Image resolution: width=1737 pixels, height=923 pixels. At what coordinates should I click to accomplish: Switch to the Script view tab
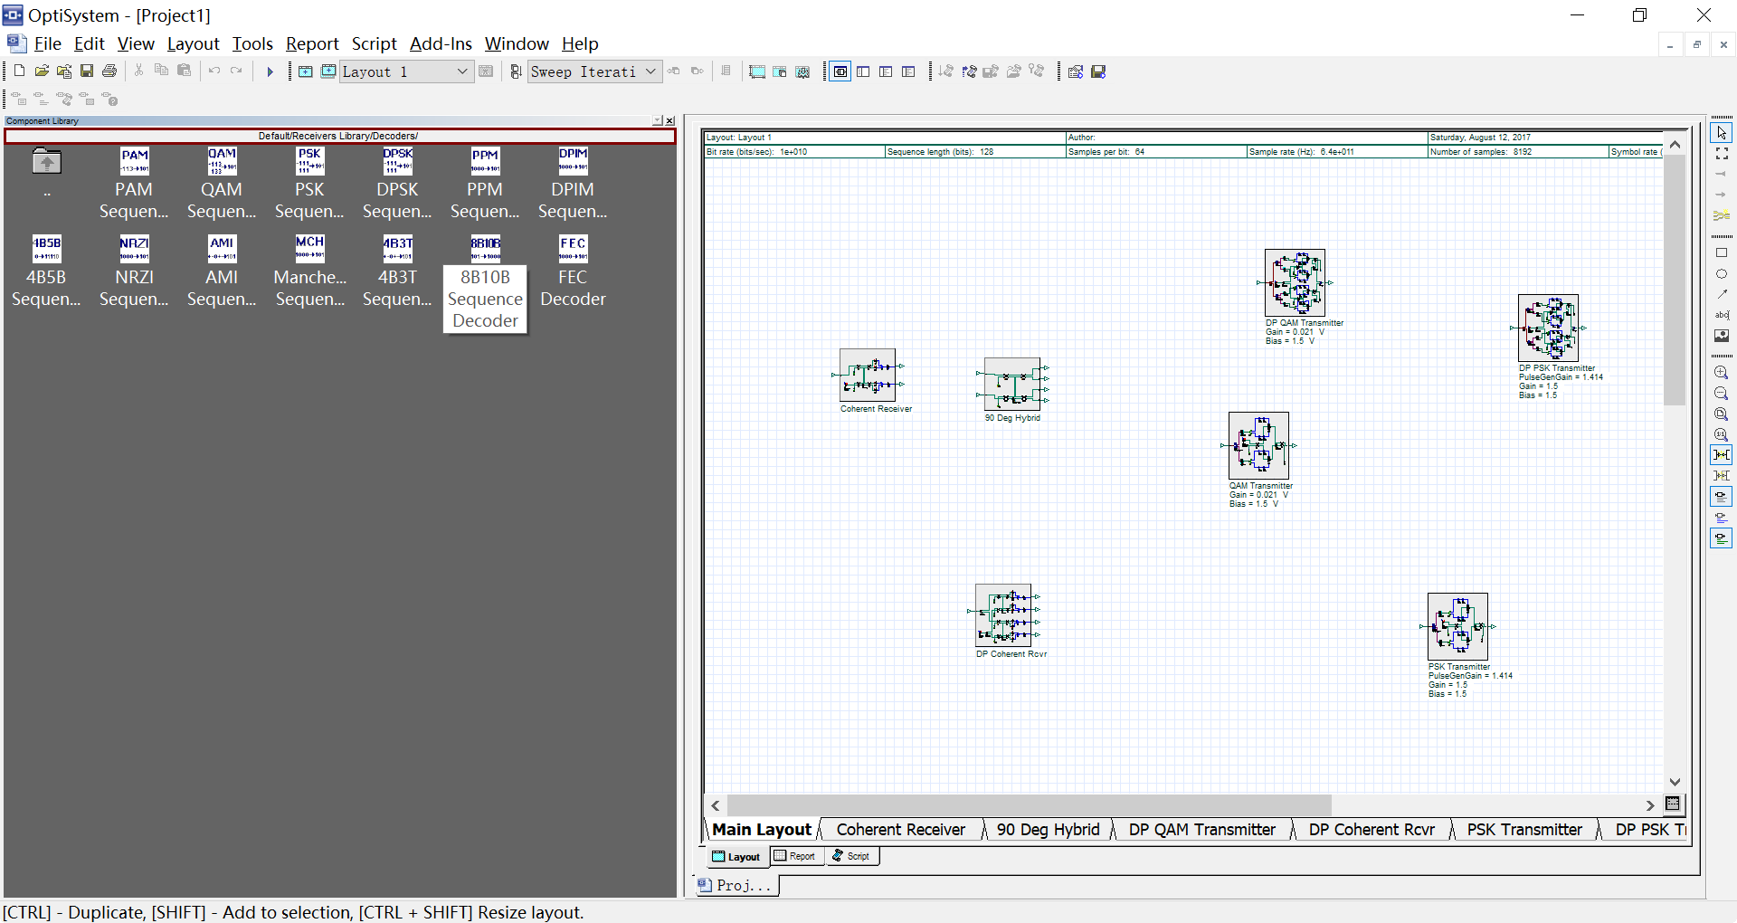pos(851,856)
